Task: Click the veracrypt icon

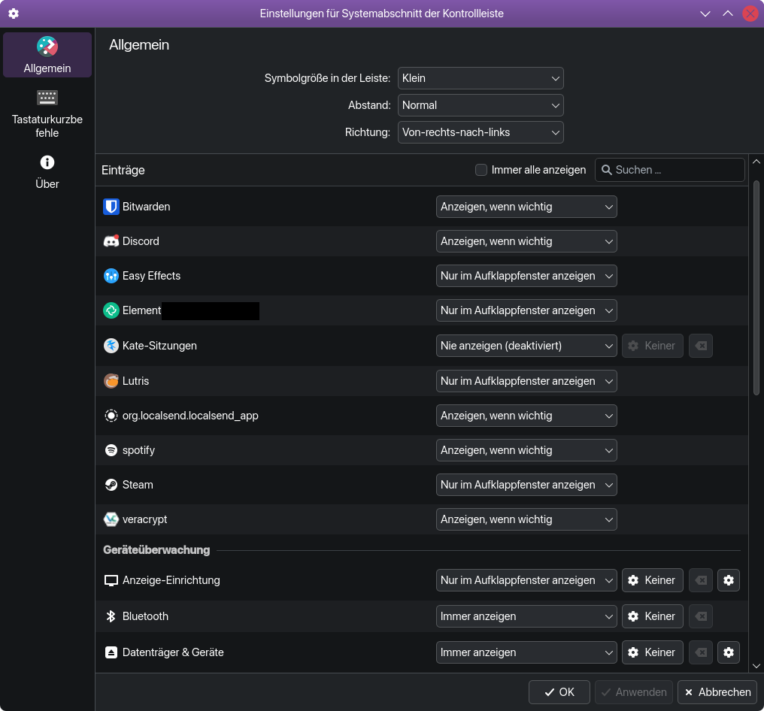Action: click(x=111, y=519)
